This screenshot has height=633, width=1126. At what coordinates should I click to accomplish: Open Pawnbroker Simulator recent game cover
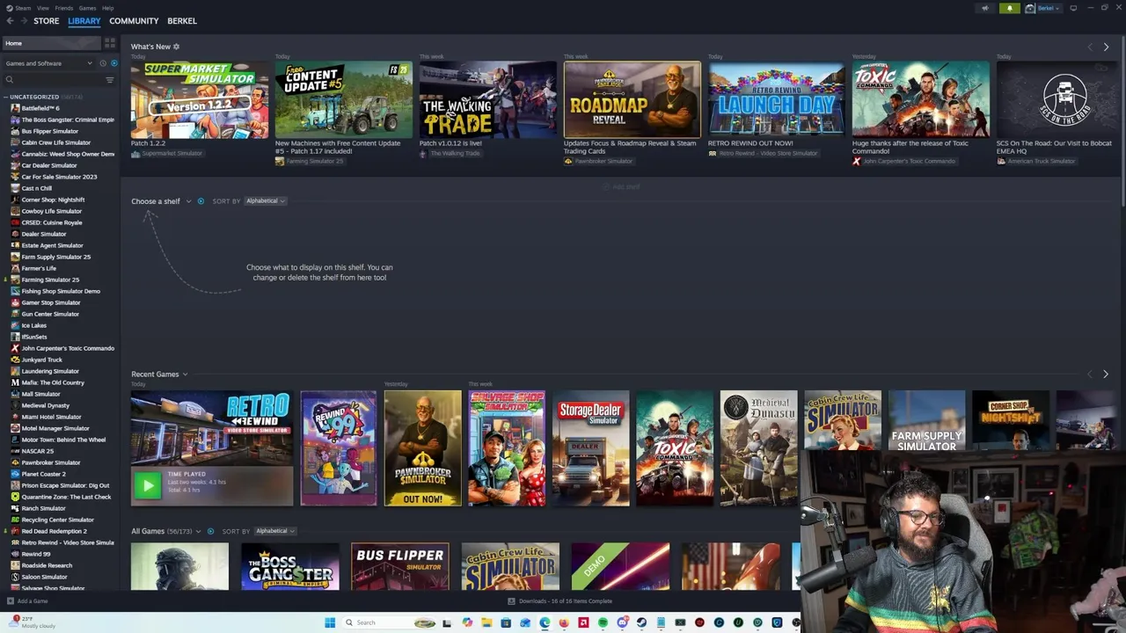(422, 448)
